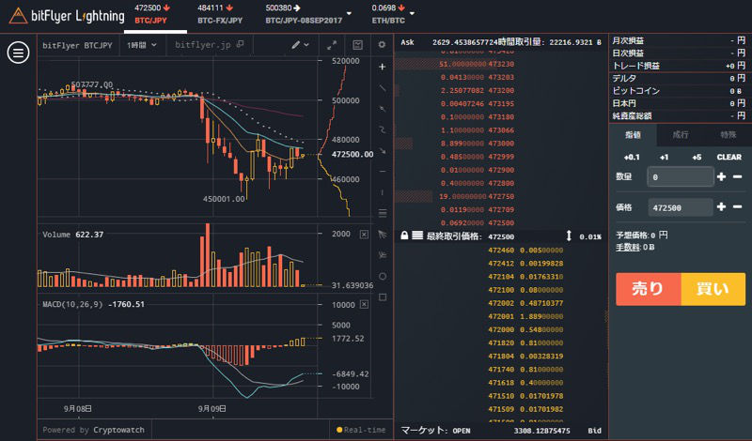
Task: Click the bitflyer.jp chart link
Action: point(203,44)
